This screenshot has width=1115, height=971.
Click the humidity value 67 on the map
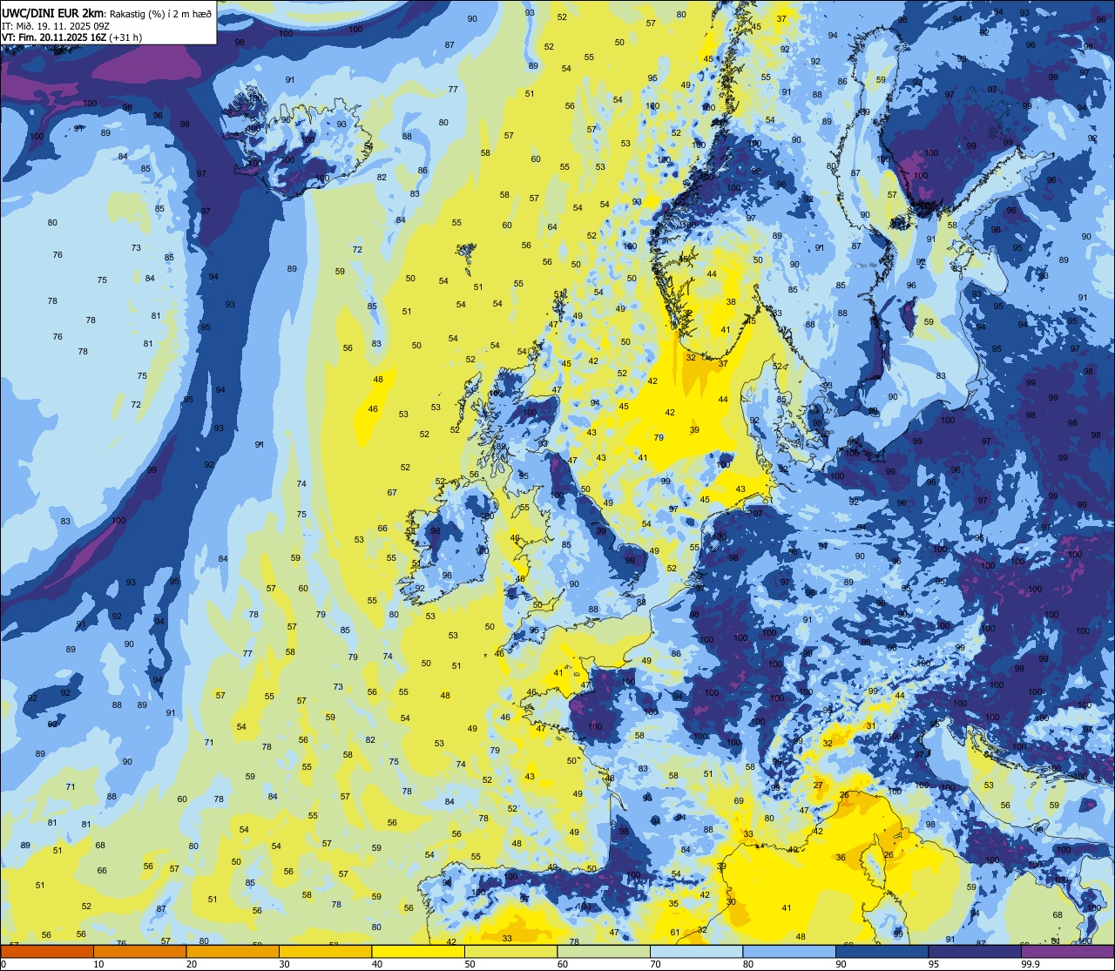coord(392,493)
